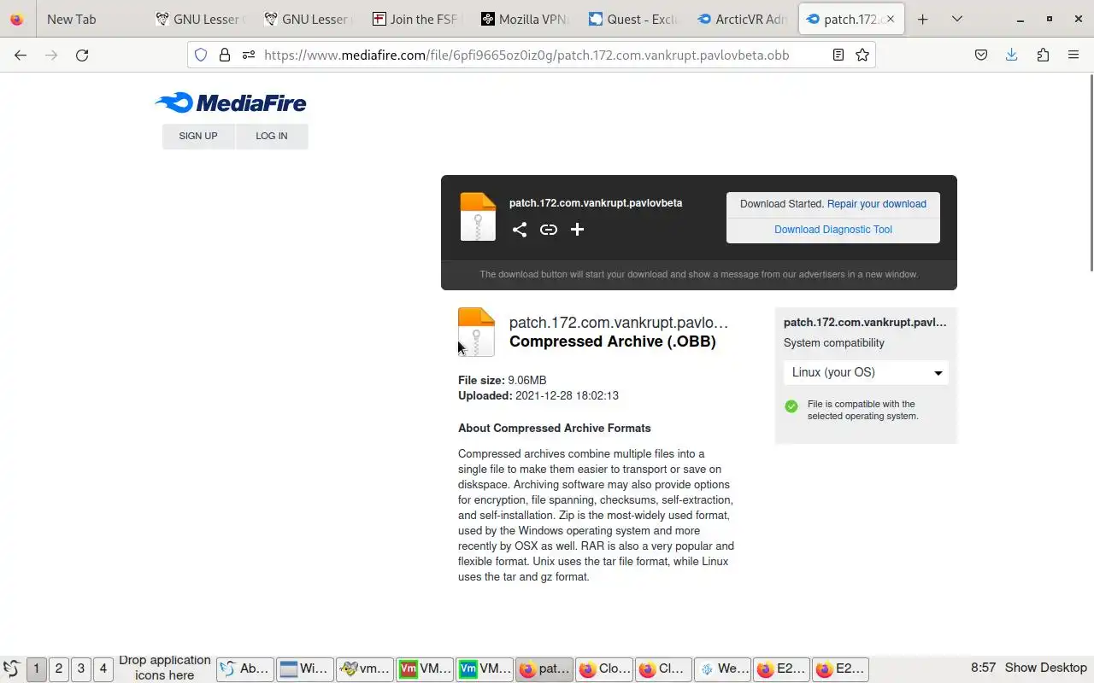Switch to the Mozilla VPN tab
The image size is (1094, 683).
tap(525, 19)
